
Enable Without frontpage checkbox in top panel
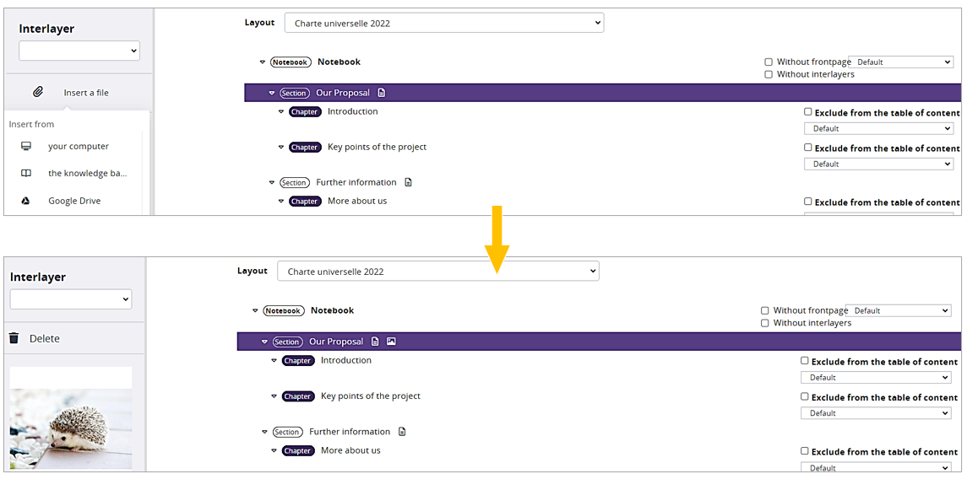[x=769, y=62]
